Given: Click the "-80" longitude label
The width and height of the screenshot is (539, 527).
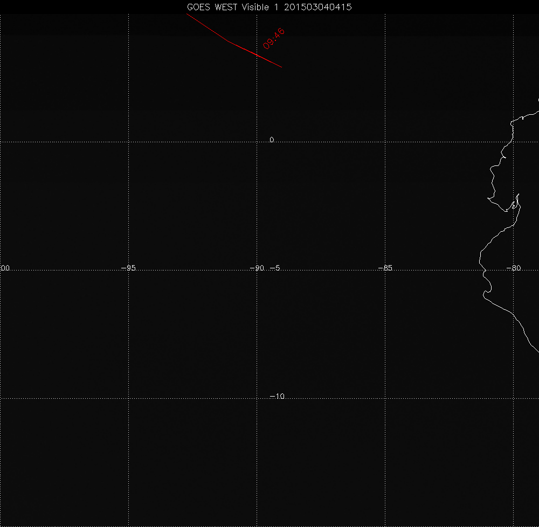Looking at the screenshot, I should pos(514,268).
